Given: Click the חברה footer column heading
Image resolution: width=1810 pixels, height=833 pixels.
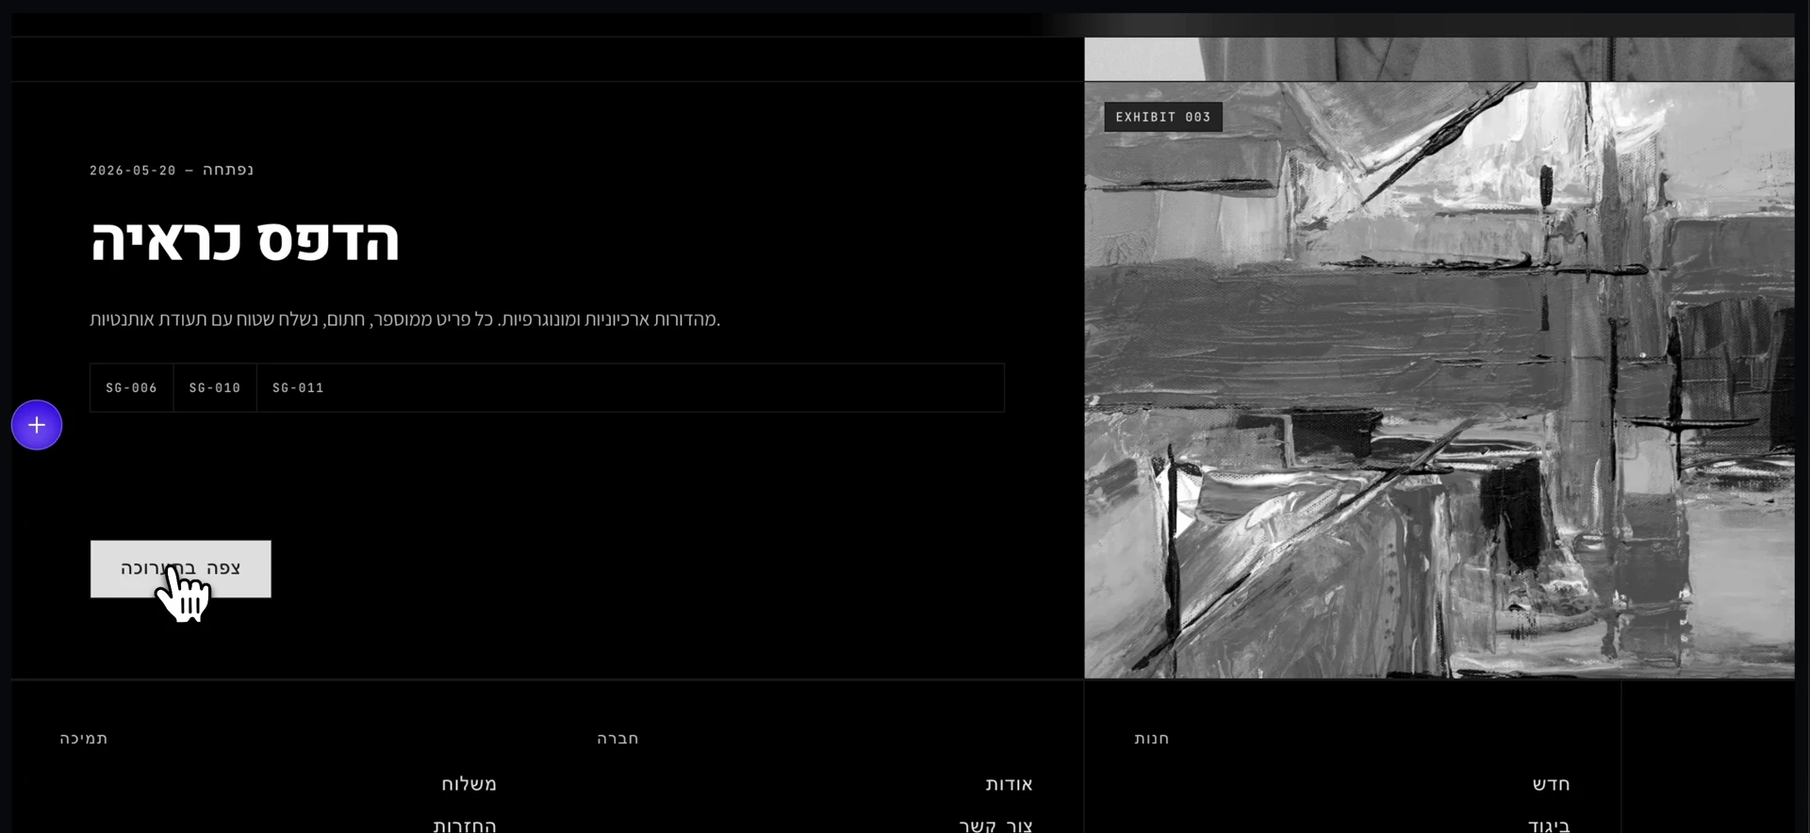Looking at the screenshot, I should (617, 739).
